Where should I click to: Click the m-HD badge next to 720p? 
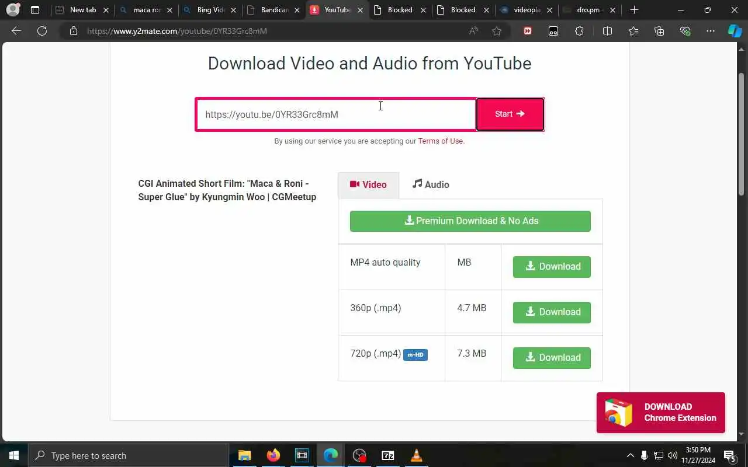(x=415, y=354)
